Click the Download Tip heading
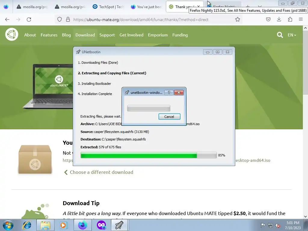Viewport: 308px width, 231px height. point(81,203)
